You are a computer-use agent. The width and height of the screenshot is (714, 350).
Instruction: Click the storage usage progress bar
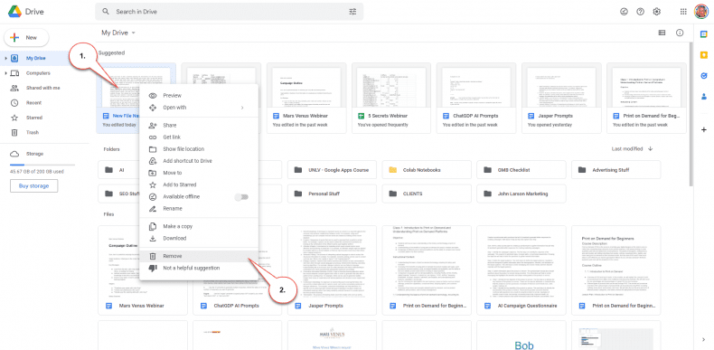click(42, 165)
